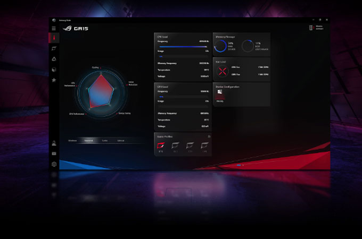
Task: Select the red active game profile icon
Action: click(x=161, y=146)
